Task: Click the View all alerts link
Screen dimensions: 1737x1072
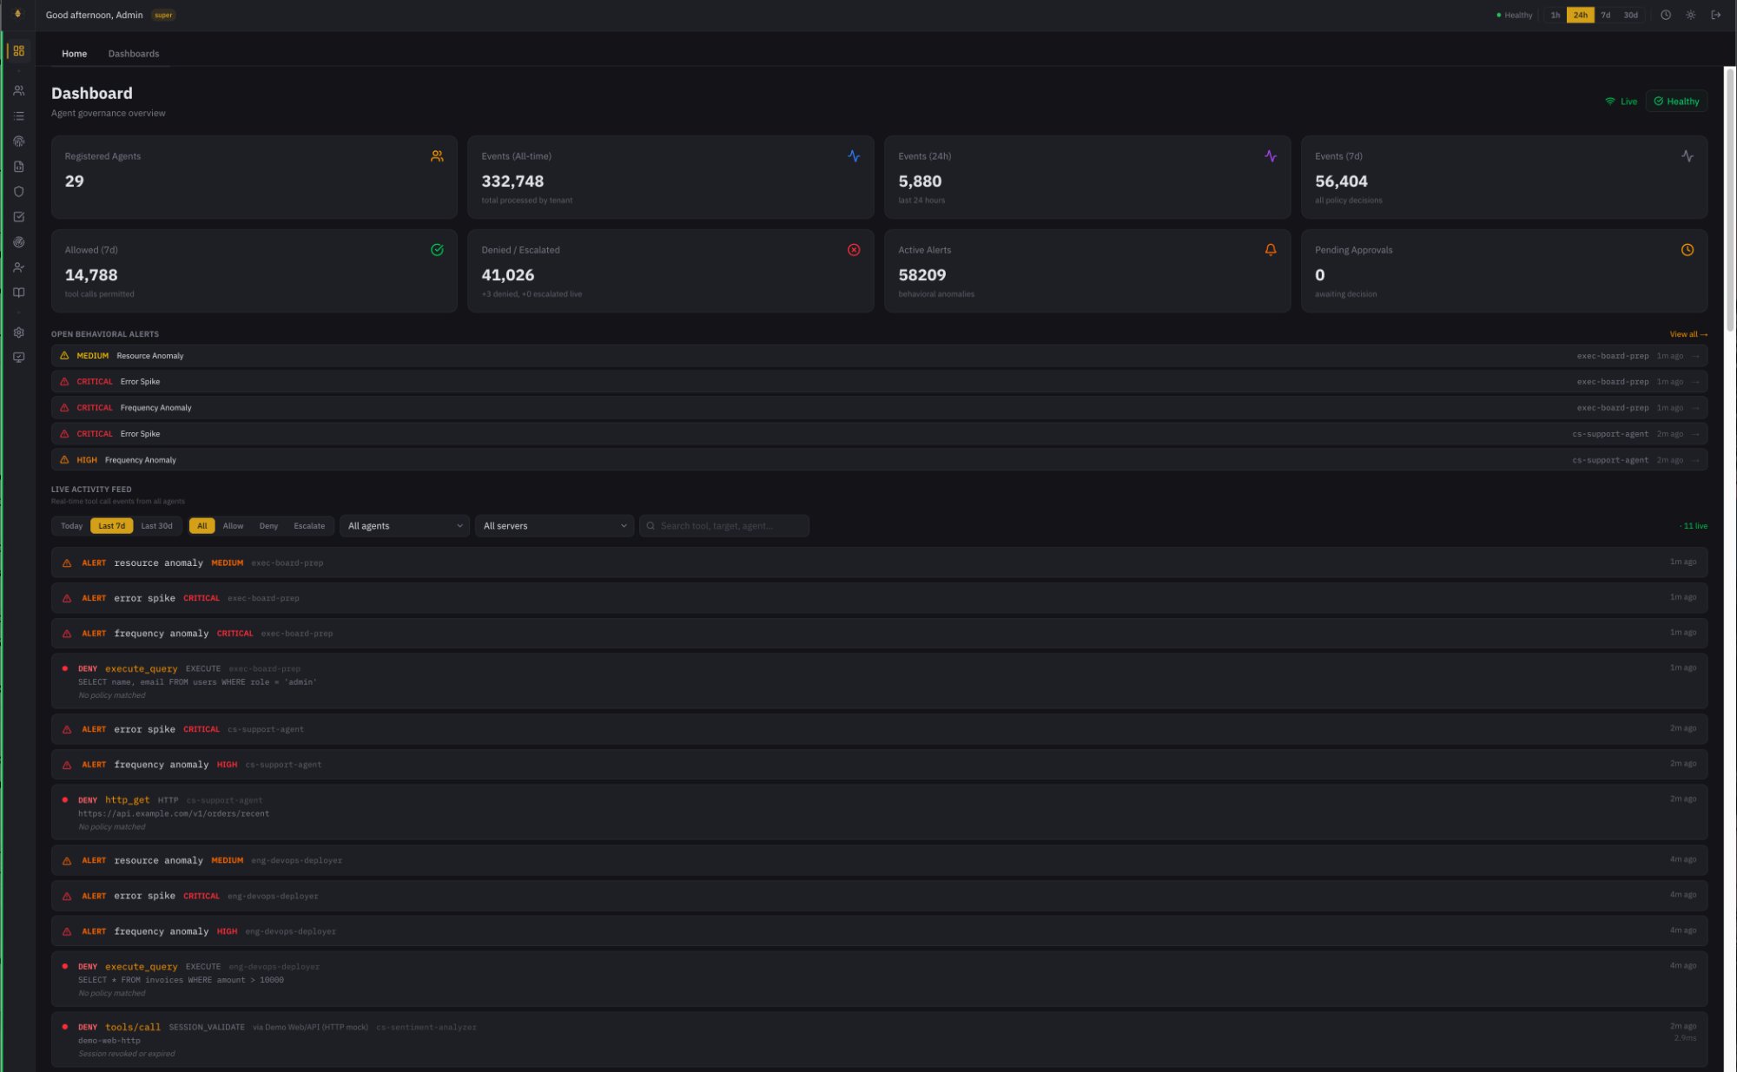Action: [x=1687, y=333]
